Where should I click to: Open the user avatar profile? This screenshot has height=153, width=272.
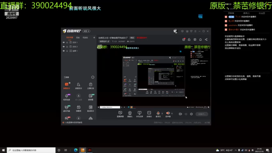tap(175, 31)
